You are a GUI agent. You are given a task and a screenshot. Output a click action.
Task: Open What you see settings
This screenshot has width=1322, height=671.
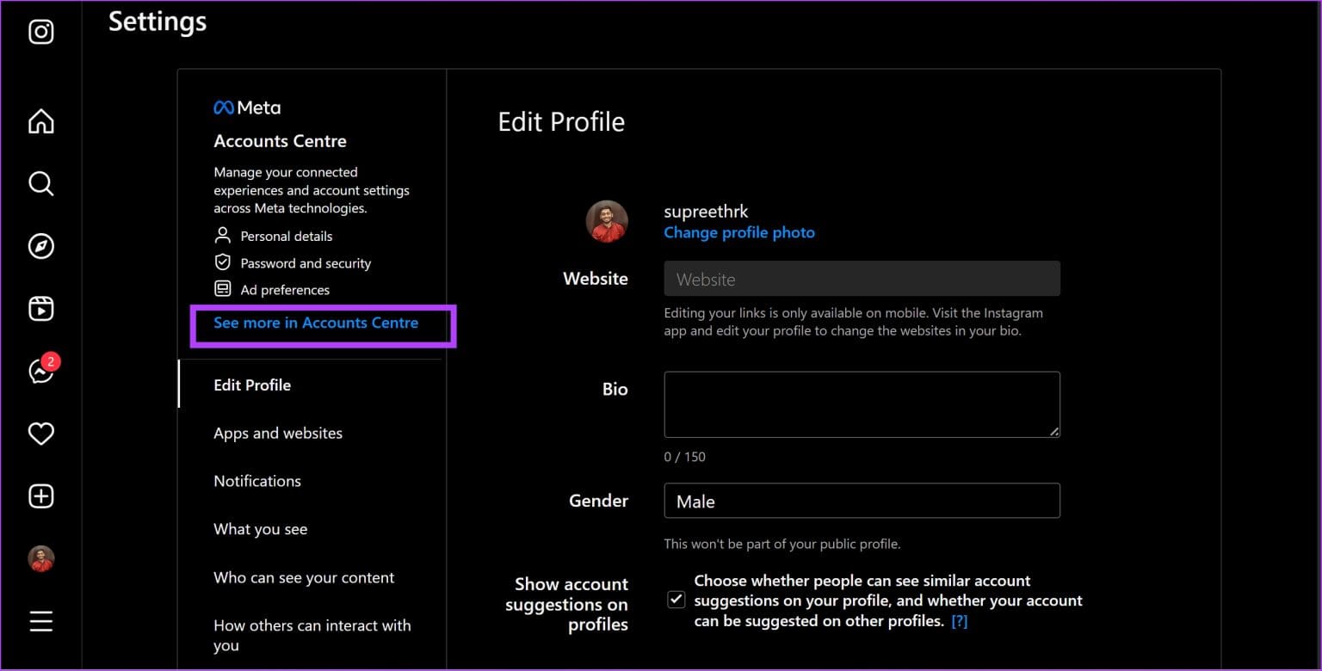[x=261, y=529]
